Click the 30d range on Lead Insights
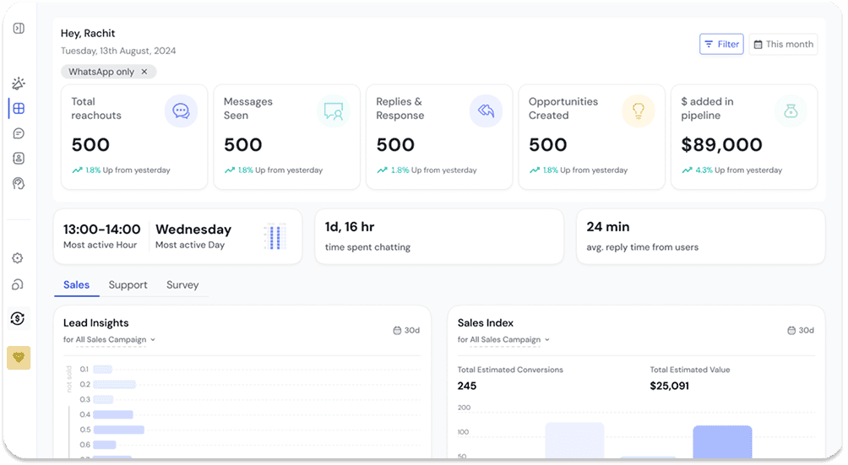 tap(406, 330)
